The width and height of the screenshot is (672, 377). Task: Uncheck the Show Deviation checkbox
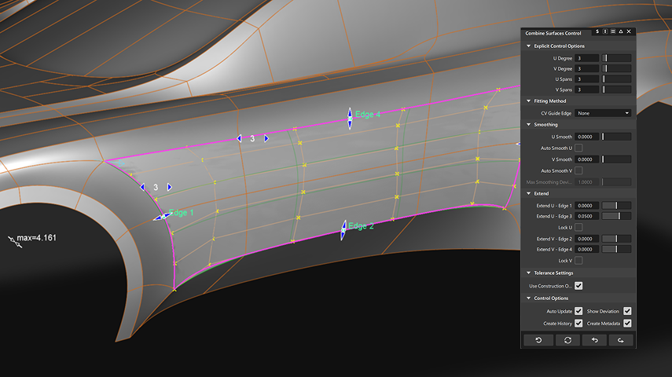pos(627,311)
